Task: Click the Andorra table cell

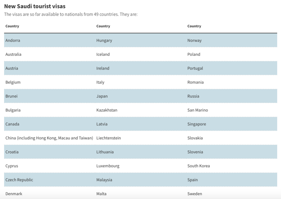Action: click(x=13, y=40)
